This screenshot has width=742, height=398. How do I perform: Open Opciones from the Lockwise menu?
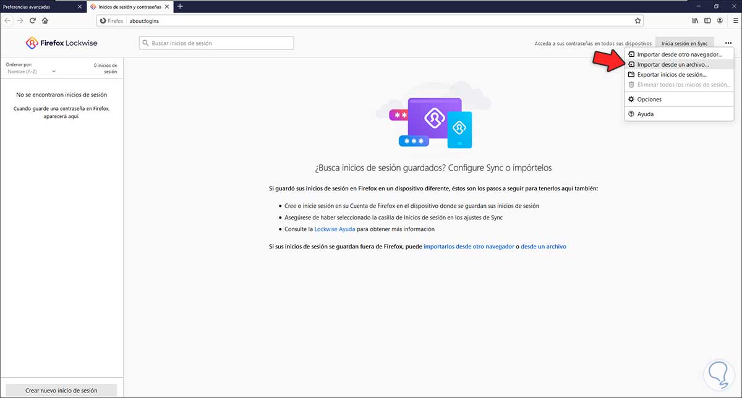[680, 99]
